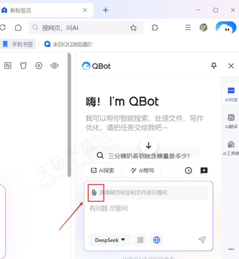239x259 pixels.
Task: Open the browser extensions puzzle icon
Action: point(155,27)
